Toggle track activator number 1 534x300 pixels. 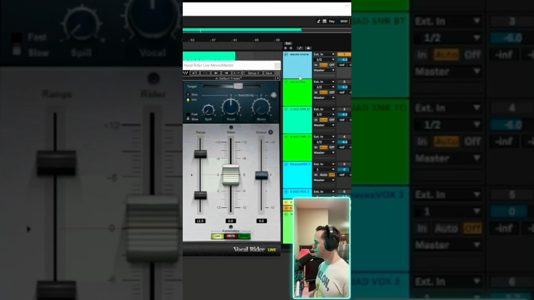point(344,54)
